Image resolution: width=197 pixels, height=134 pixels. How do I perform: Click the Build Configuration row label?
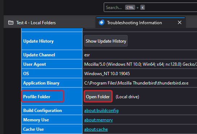point(42,111)
